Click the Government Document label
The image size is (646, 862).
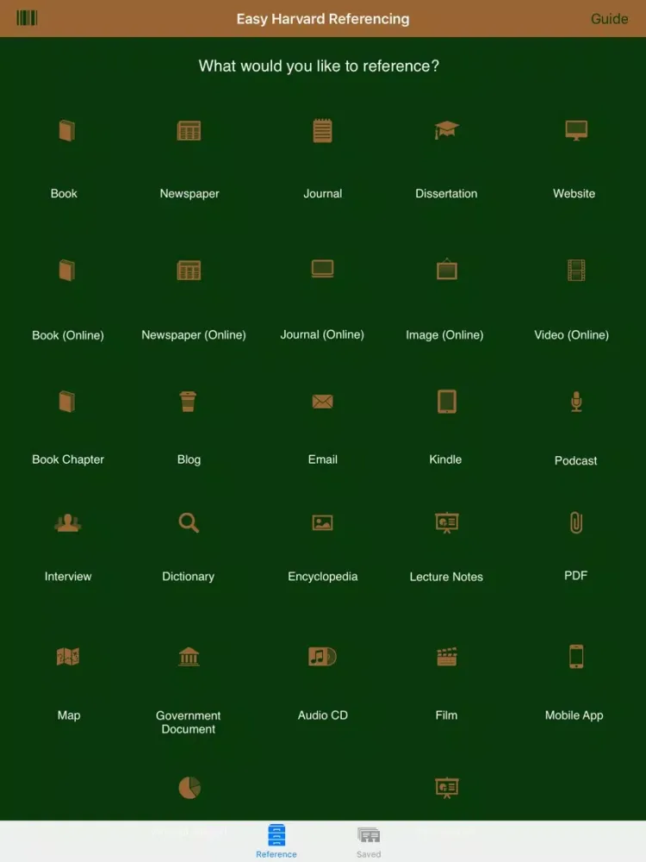click(189, 722)
